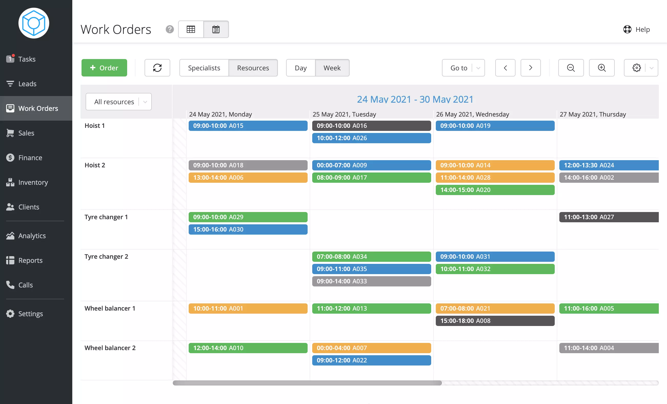Expand the All resources filter

click(x=119, y=102)
